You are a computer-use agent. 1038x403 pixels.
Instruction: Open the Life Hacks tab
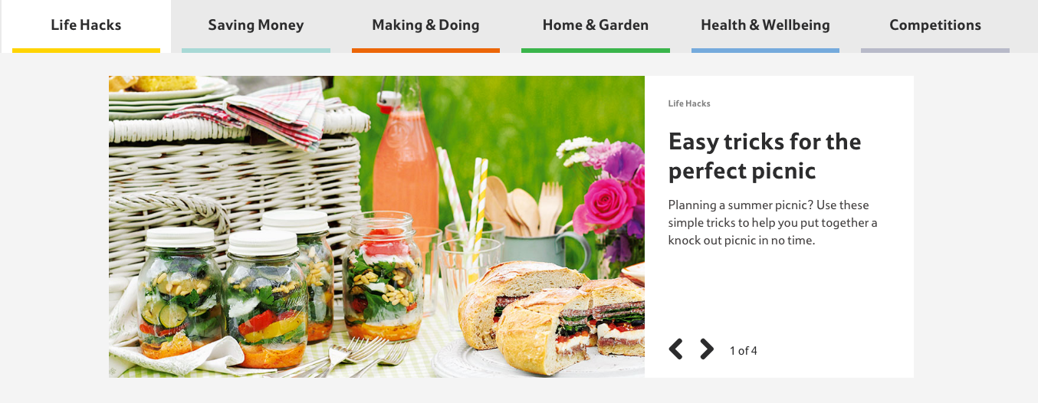coord(86,26)
